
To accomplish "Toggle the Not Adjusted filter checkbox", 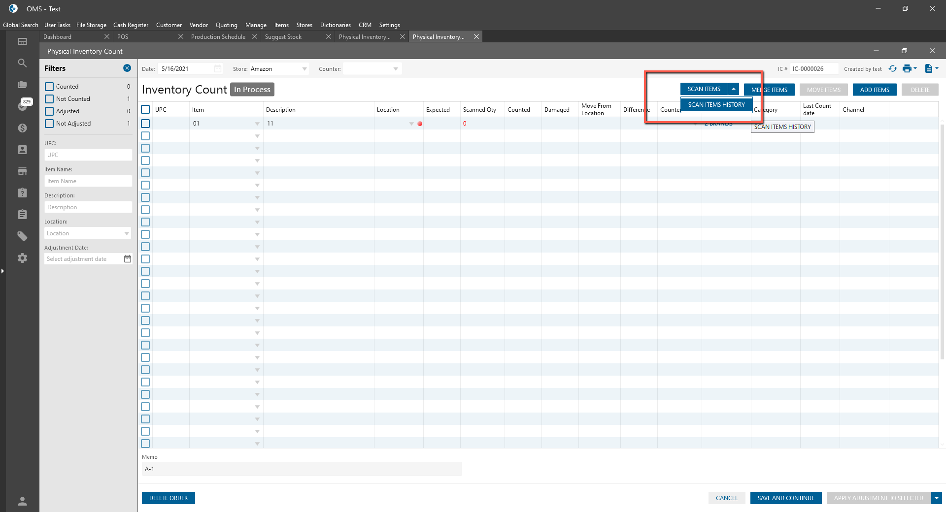I will click(x=49, y=124).
